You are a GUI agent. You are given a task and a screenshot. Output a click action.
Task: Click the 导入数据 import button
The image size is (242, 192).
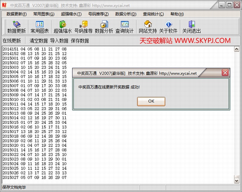click(59, 41)
